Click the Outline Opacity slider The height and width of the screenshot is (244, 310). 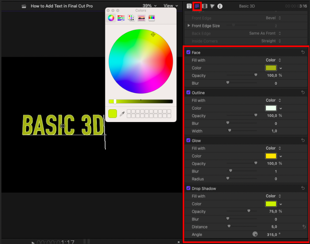click(242, 115)
